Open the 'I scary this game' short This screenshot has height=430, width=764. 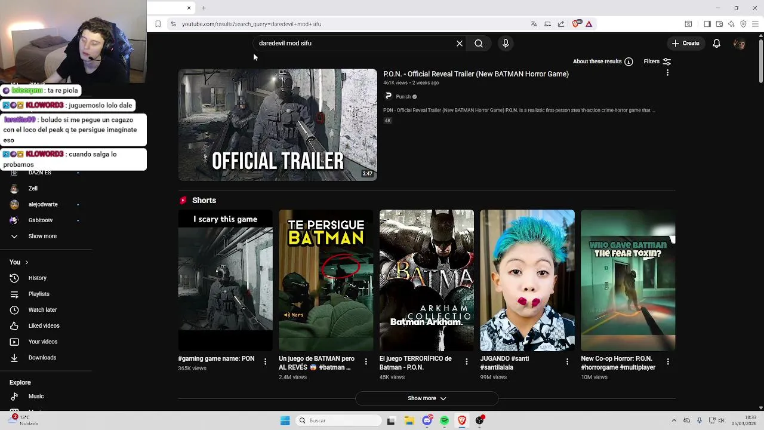pos(225,280)
